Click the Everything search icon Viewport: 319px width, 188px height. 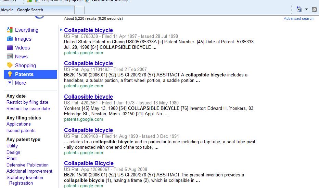[10, 30]
